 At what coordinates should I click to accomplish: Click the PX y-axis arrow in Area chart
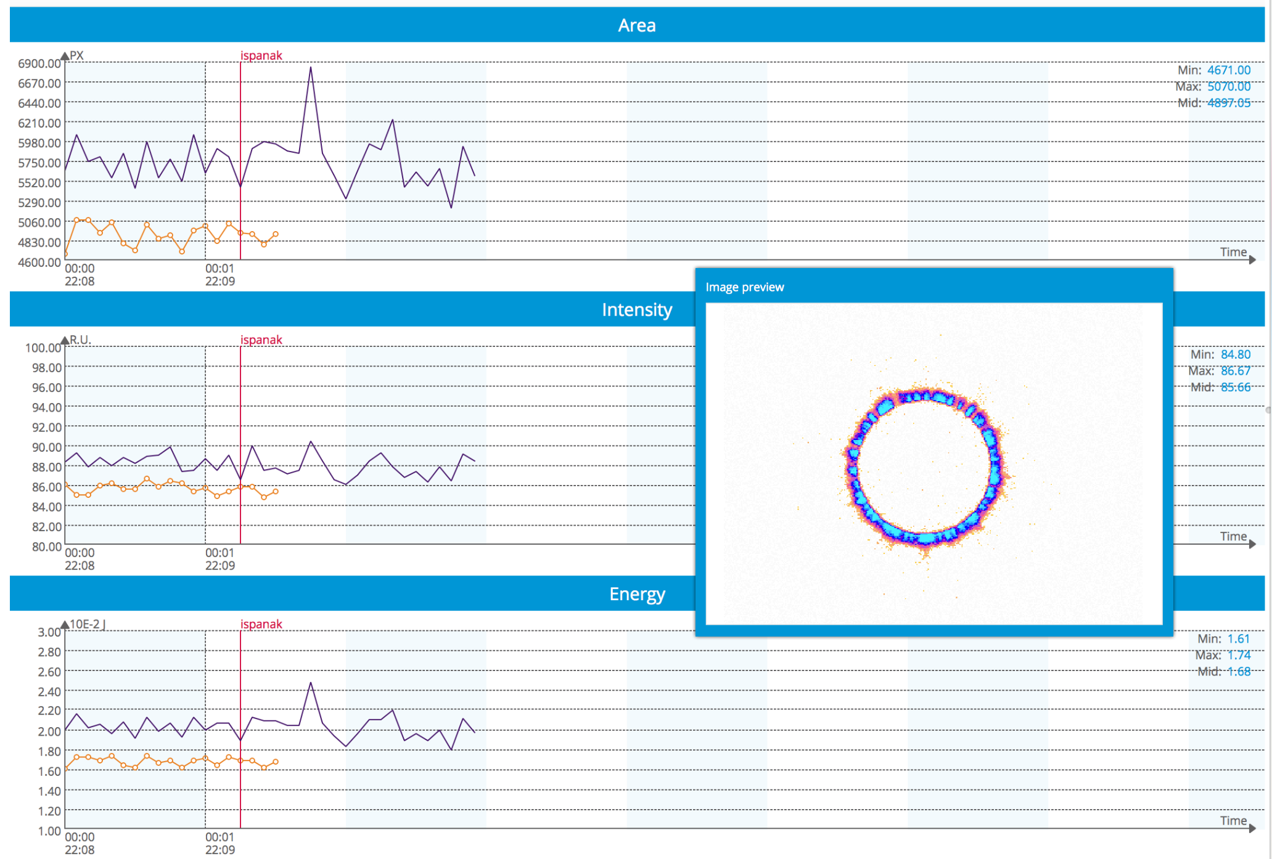(x=65, y=57)
